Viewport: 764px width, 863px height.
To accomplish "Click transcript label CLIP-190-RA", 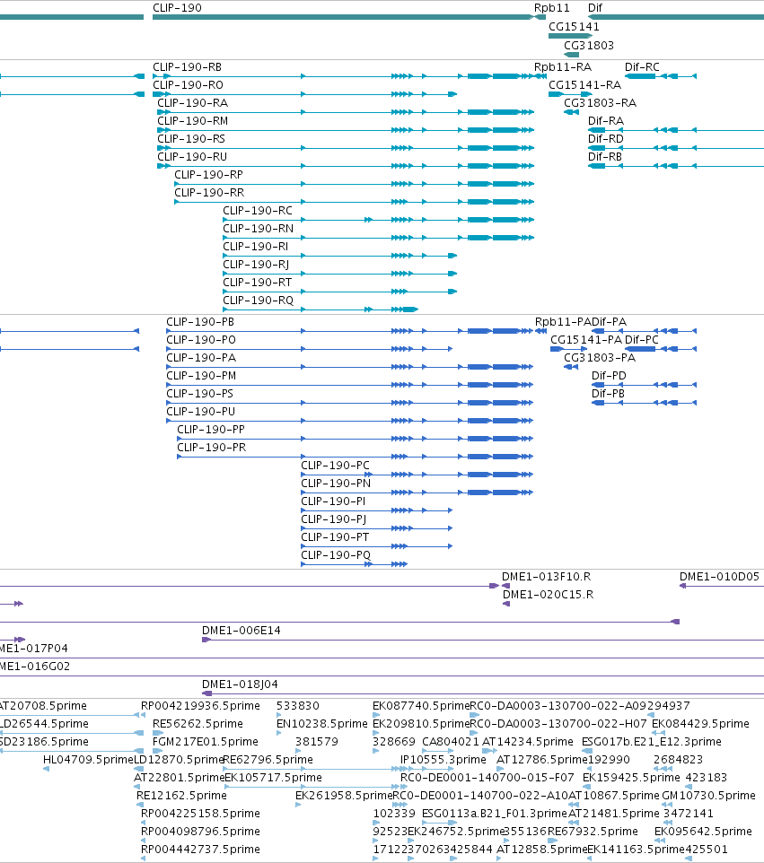I will pyautogui.click(x=192, y=103).
